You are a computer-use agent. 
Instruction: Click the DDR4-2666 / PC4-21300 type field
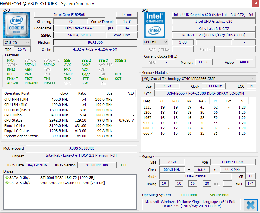(x=205, y=93)
